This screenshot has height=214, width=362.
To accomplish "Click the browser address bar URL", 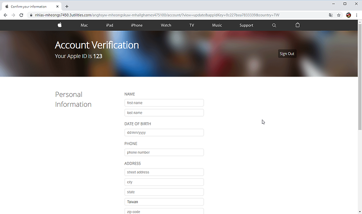I will (157, 15).
